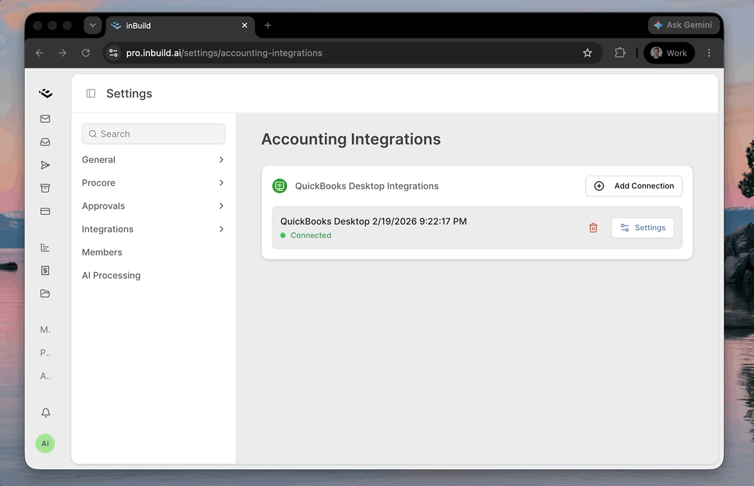Image resolution: width=754 pixels, height=486 pixels.
Task: Click the M. workspace item in sidebar
Action: coord(45,330)
